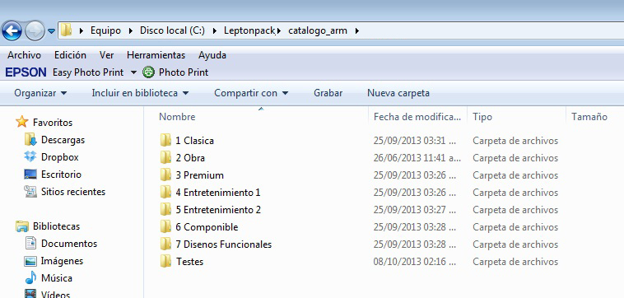Go back with the blue Back arrow

click(x=12, y=30)
